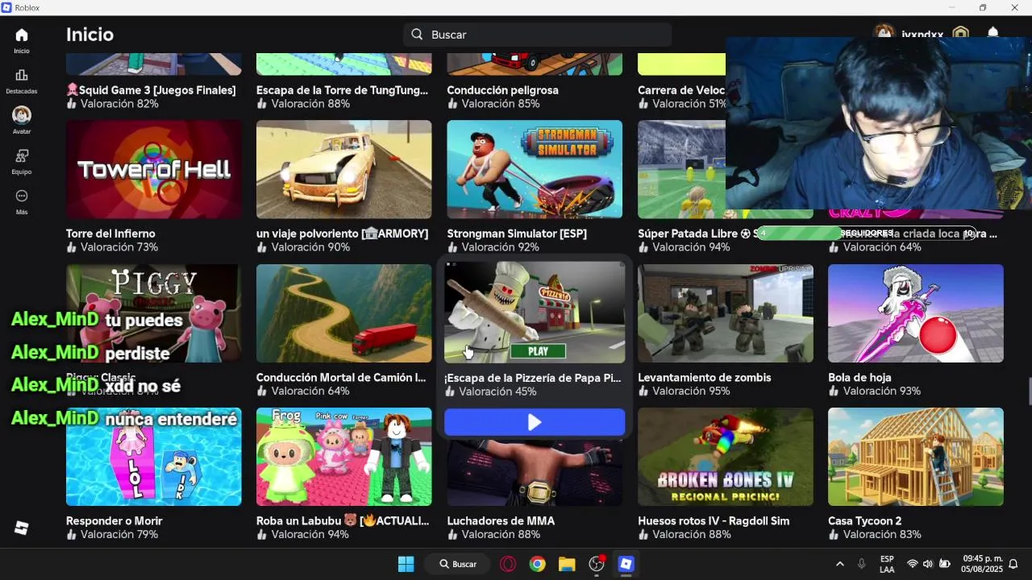
Task: Click Luchadores de MMA title text
Action: point(501,520)
